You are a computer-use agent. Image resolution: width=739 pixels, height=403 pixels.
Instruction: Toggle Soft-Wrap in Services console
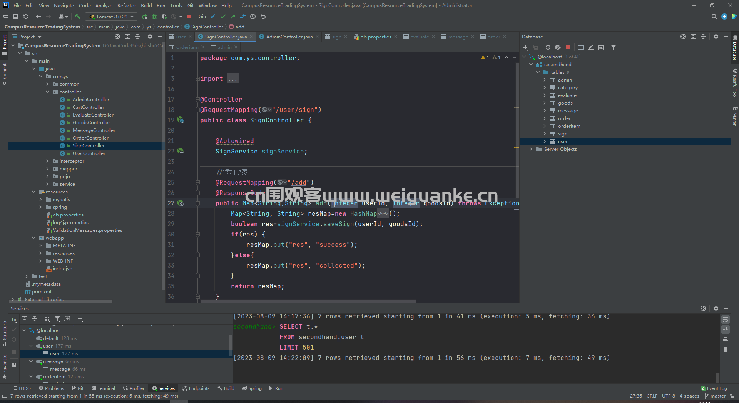click(726, 320)
